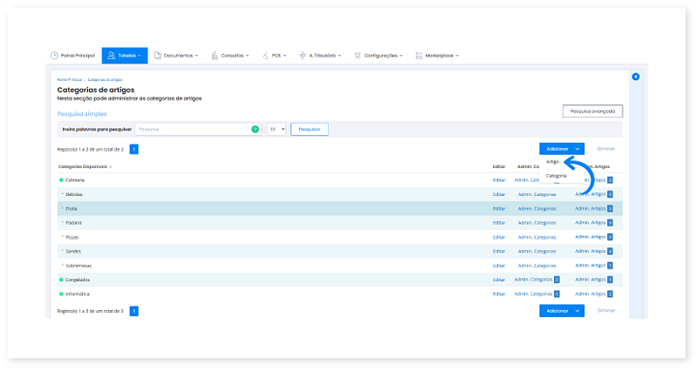Screen dimensions: 698x371
Task: Click the Documentos page icon in navbar
Action: click(157, 56)
